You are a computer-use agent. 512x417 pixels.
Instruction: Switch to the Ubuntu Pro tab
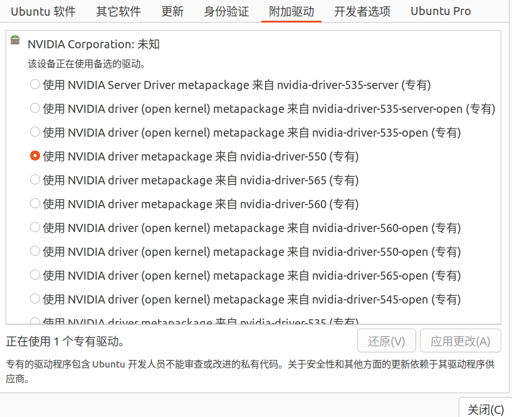coord(441,11)
